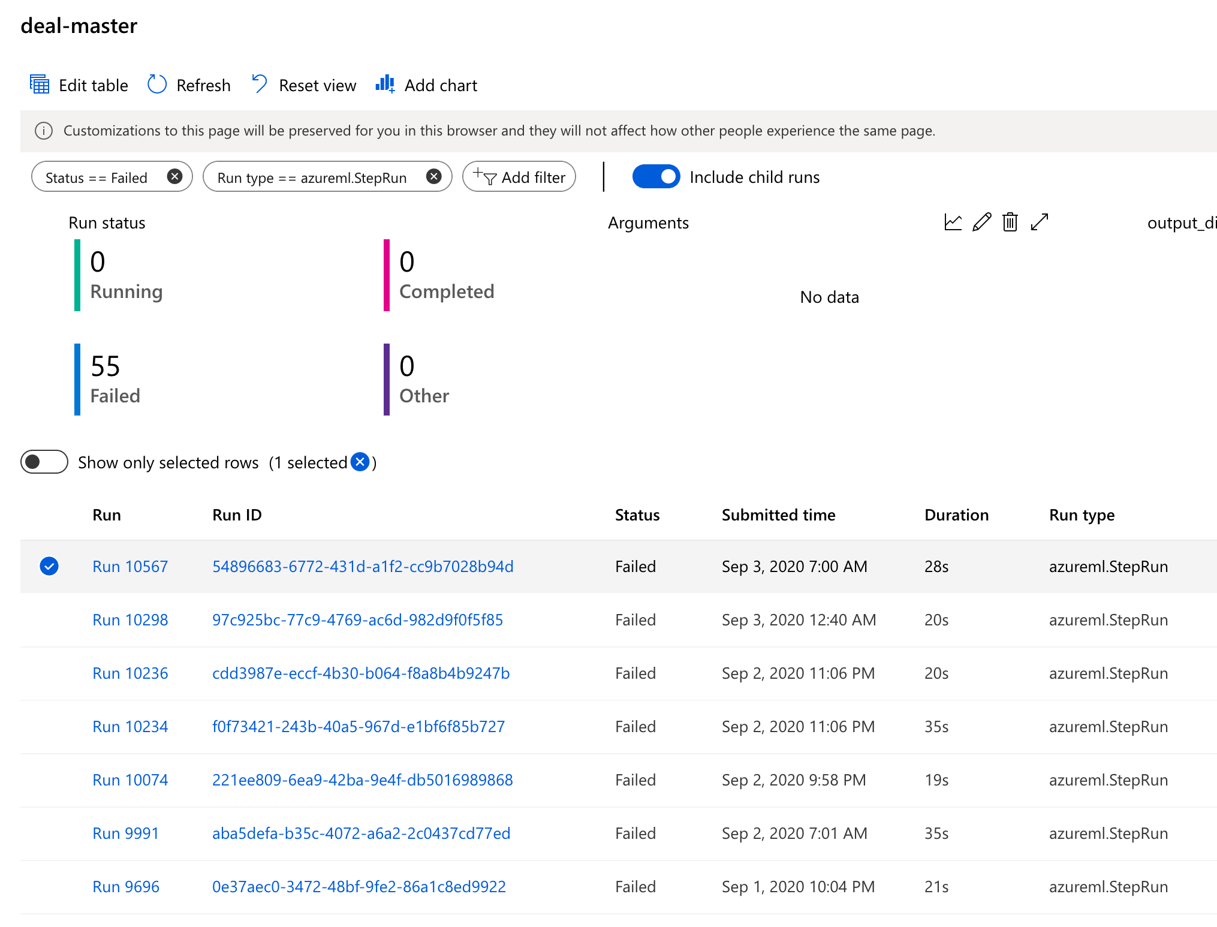Remove the Status == Failed filter

pyautogui.click(x=174, y=176)
